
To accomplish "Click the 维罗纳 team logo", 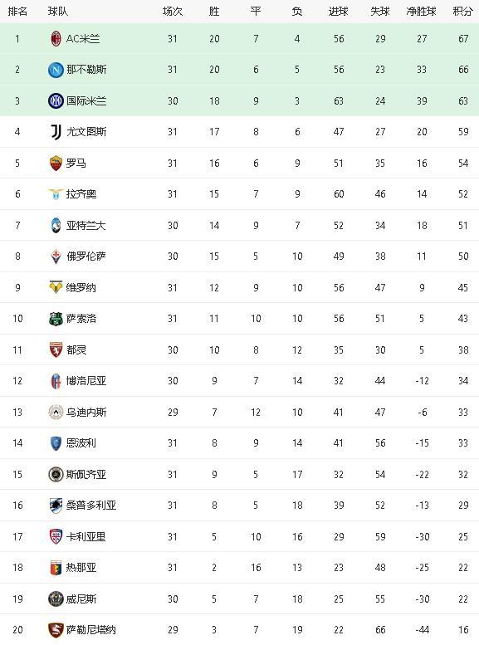I will pyautogui.click(x=56, y=287).
